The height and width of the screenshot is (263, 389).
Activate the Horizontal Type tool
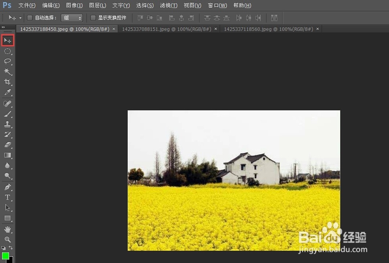point(7,197)
